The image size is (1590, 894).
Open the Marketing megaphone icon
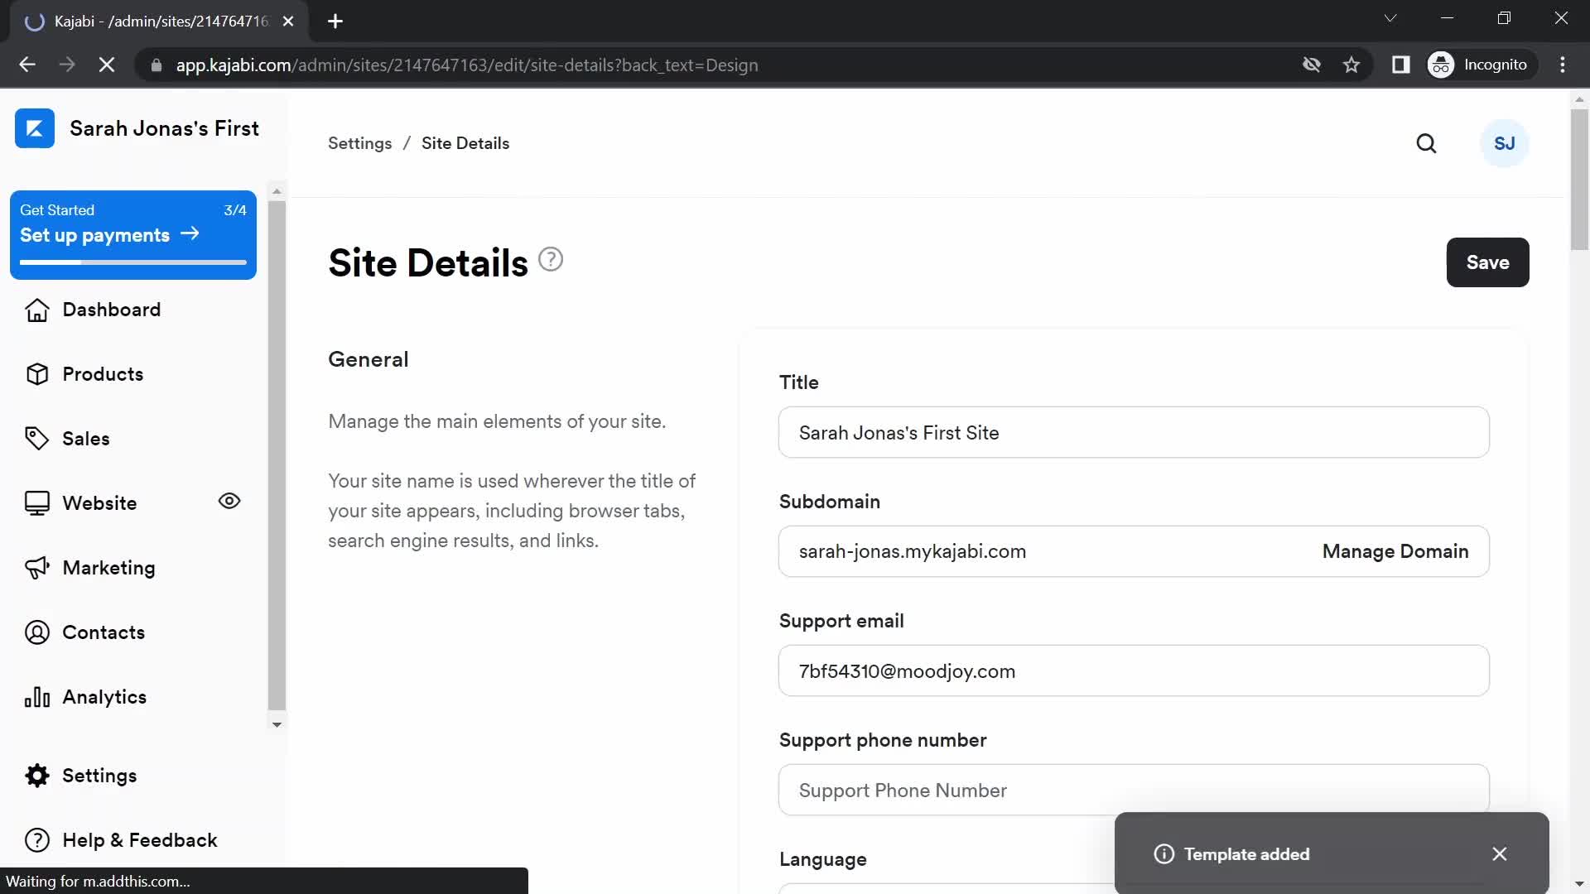(37, 568)
